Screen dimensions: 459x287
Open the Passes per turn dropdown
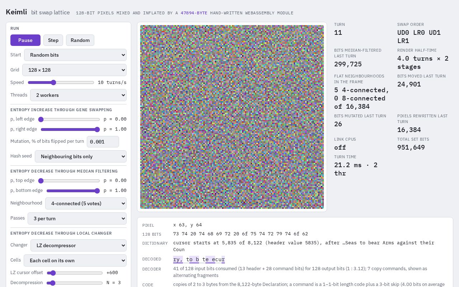pos(77,218)
